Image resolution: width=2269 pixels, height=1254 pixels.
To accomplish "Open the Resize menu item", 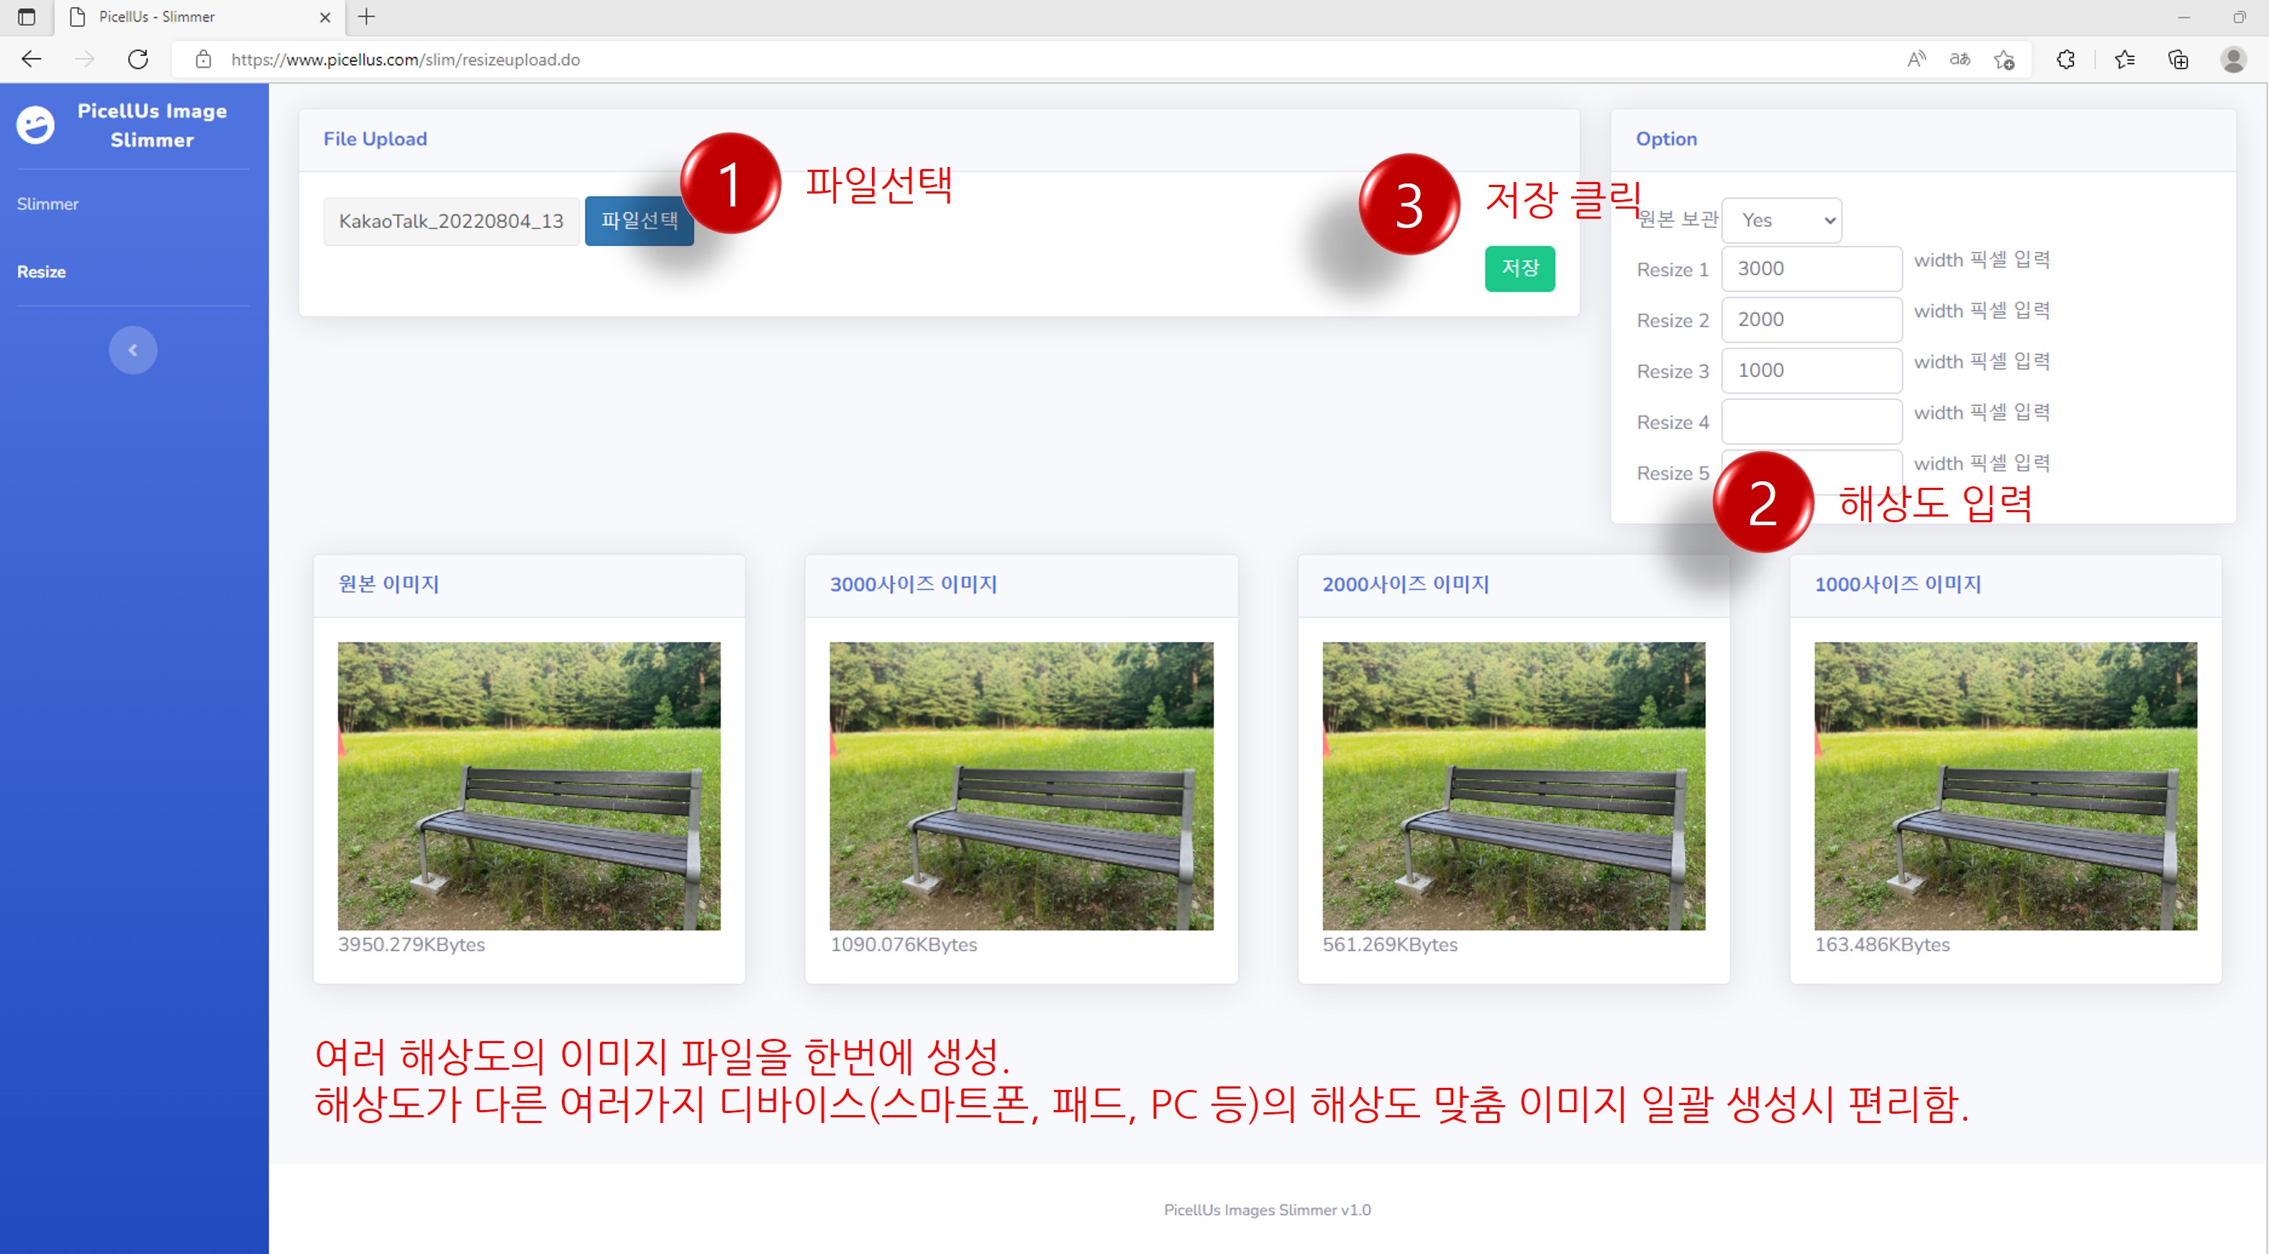I will tap(42, 271).
